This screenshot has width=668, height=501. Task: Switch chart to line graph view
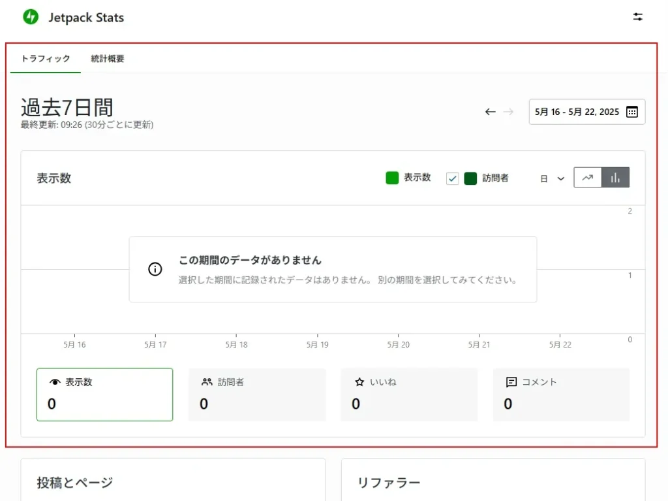[588, 178]
